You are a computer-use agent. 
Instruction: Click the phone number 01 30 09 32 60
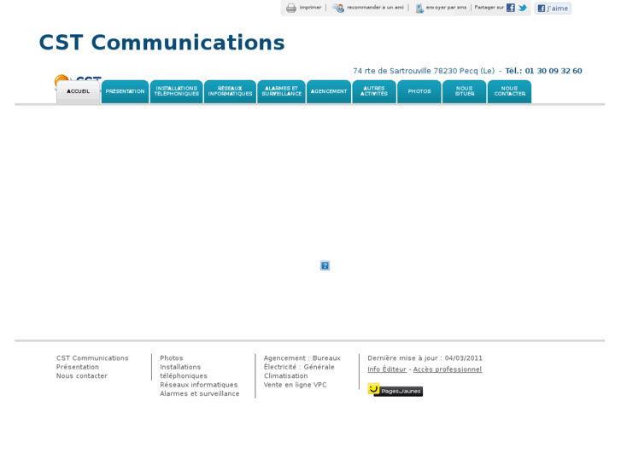point(554,71)
